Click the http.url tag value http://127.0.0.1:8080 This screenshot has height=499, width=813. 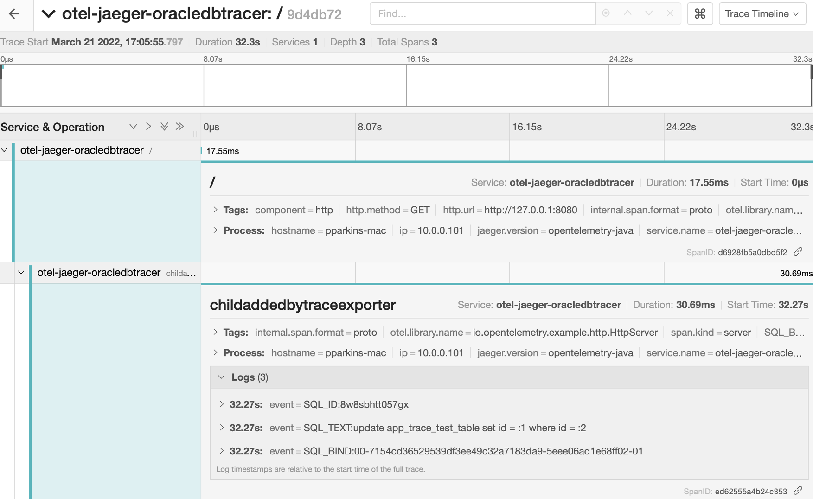[x=531, y=210]
